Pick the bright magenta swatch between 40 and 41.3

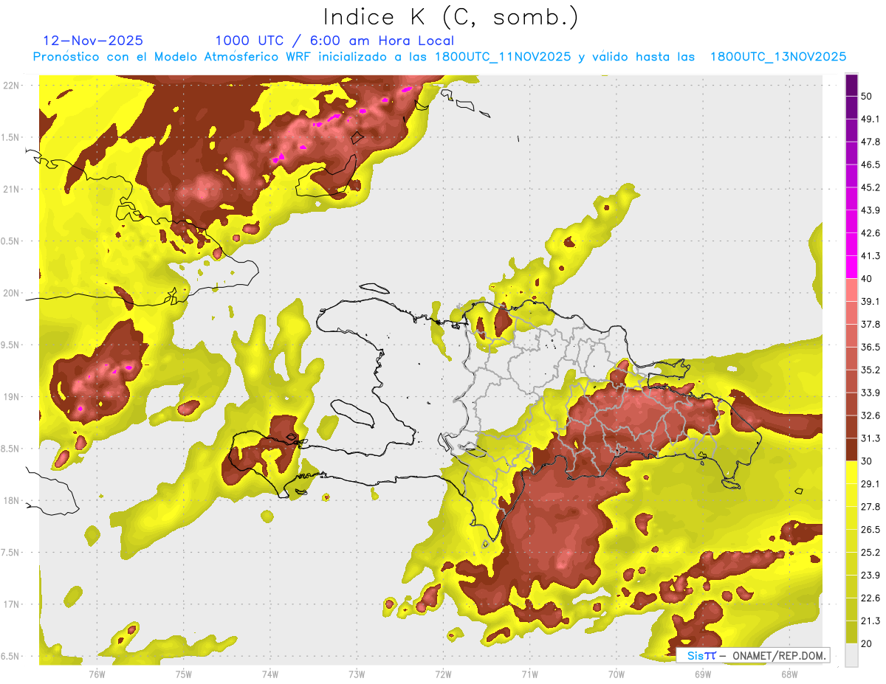coord(851,267)
